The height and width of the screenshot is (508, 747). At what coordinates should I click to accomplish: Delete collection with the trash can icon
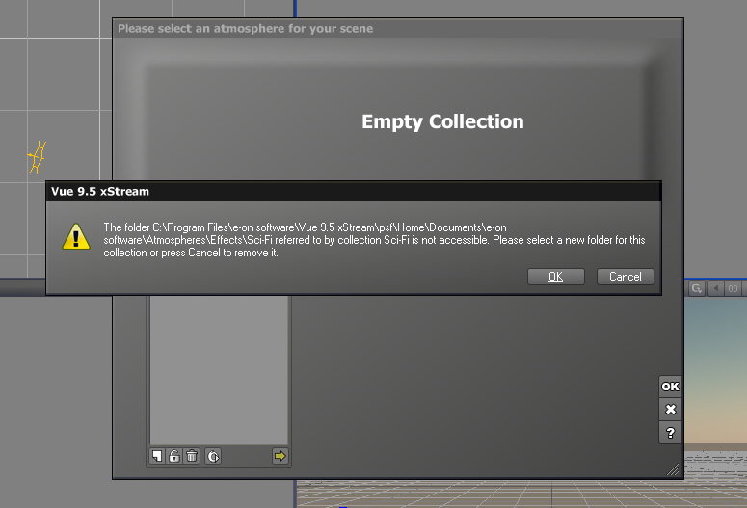click(192, 456)
